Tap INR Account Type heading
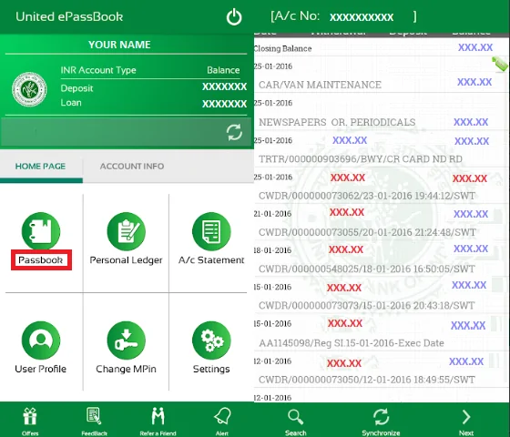This screenshot has width=510, height=437. click(98, 70)
